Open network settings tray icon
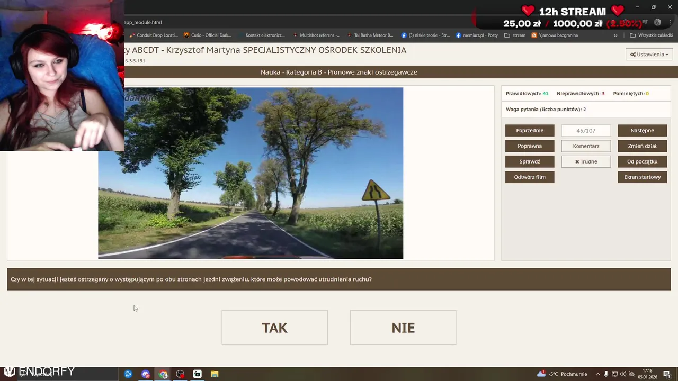678x381 pixels. coord(614,374)
